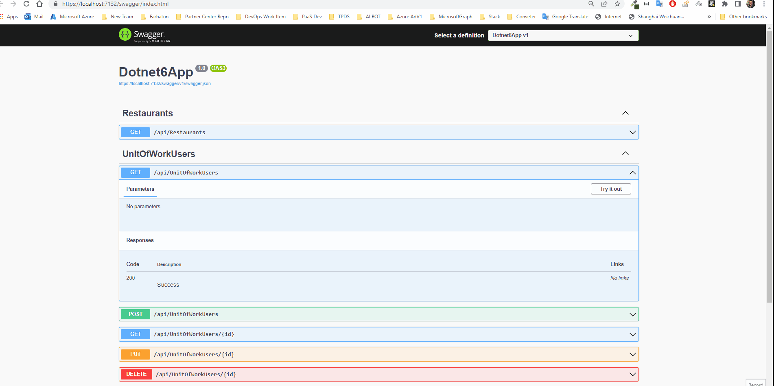The height and width of the screenshot is (386, 774).
Task: Toggle the browser side panel icon
Action: point(738,4)
